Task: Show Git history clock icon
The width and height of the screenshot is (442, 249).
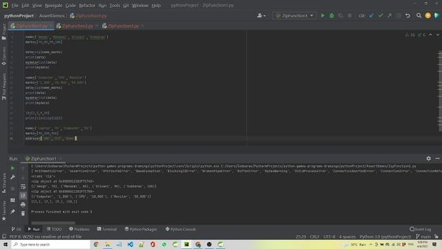Action: [x=398, y=15]
